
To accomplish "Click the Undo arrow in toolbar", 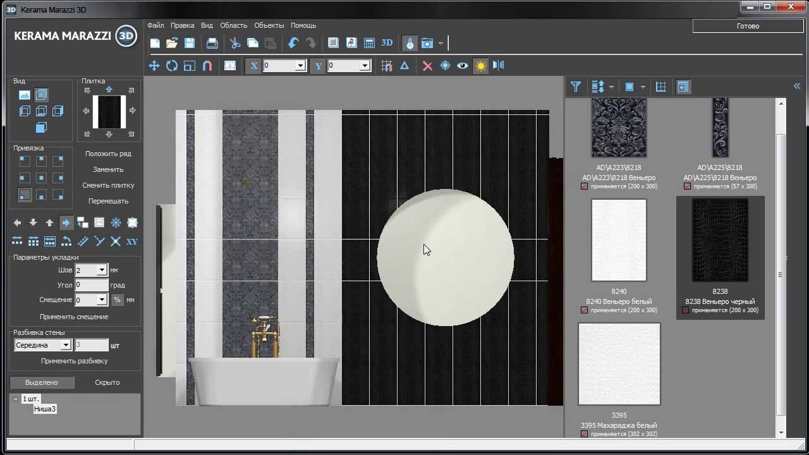I will click(293, 43).
